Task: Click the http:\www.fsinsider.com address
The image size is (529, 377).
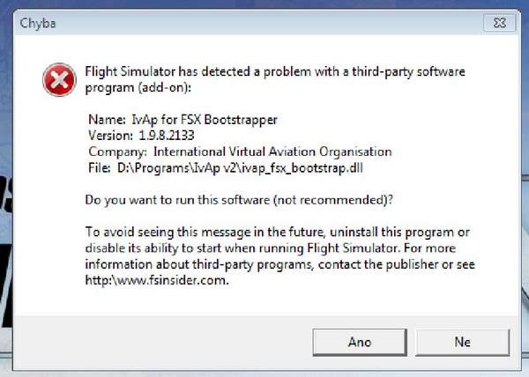Action: (x=157, y=280)
